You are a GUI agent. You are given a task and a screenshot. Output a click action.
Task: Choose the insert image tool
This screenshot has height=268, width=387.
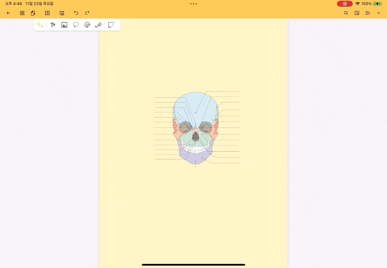pos(64,25)
